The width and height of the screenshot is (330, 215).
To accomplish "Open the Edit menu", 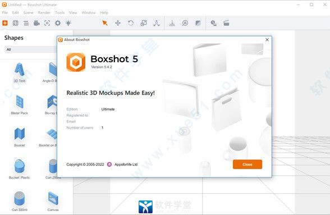I will coord(15,13).
